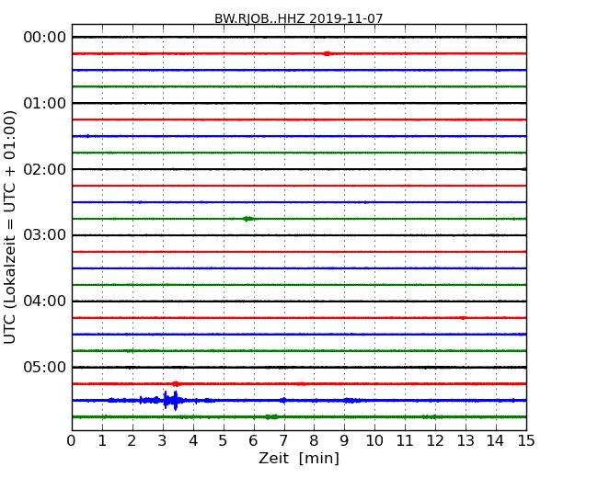The width and height of the screenshot is (598, 478).
Task: Click the small blue blip on the 01:30 trace
Action: (x=87, y=136)
